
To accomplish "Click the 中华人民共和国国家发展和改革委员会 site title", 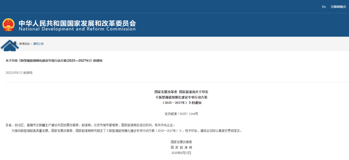I will [x=77, y=23].
